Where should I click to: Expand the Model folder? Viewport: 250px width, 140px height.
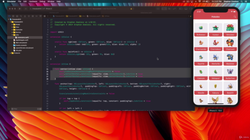12,24
